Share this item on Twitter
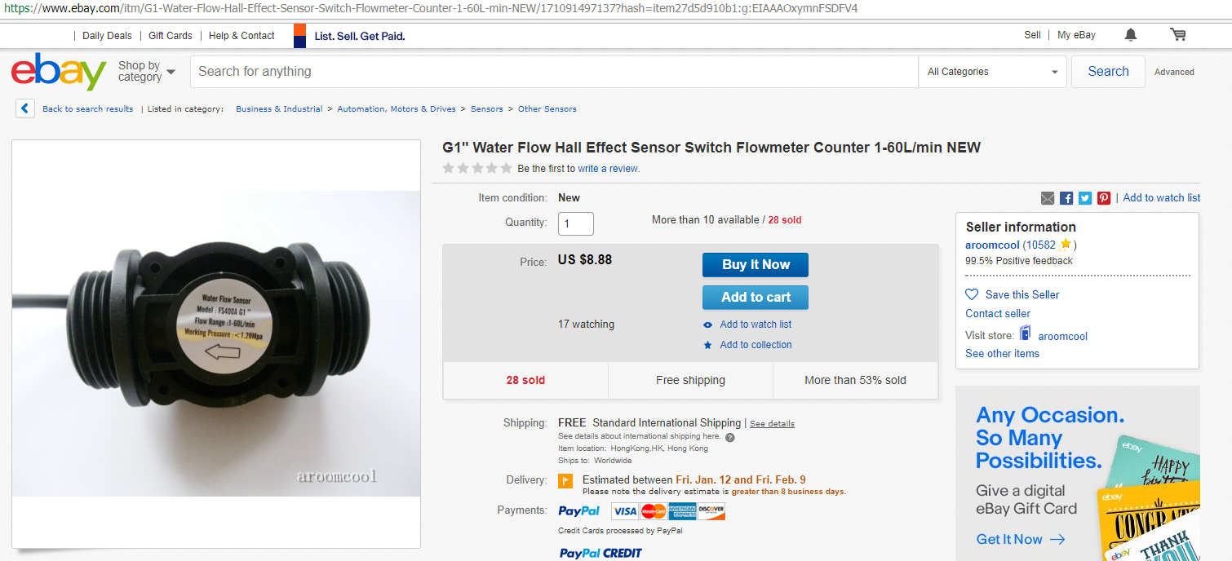 1085,198
